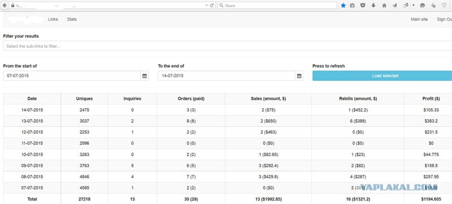Click the sales value 2 ($650)
The height and width of the screenshot is (204, 452).
tap(268, 121)
